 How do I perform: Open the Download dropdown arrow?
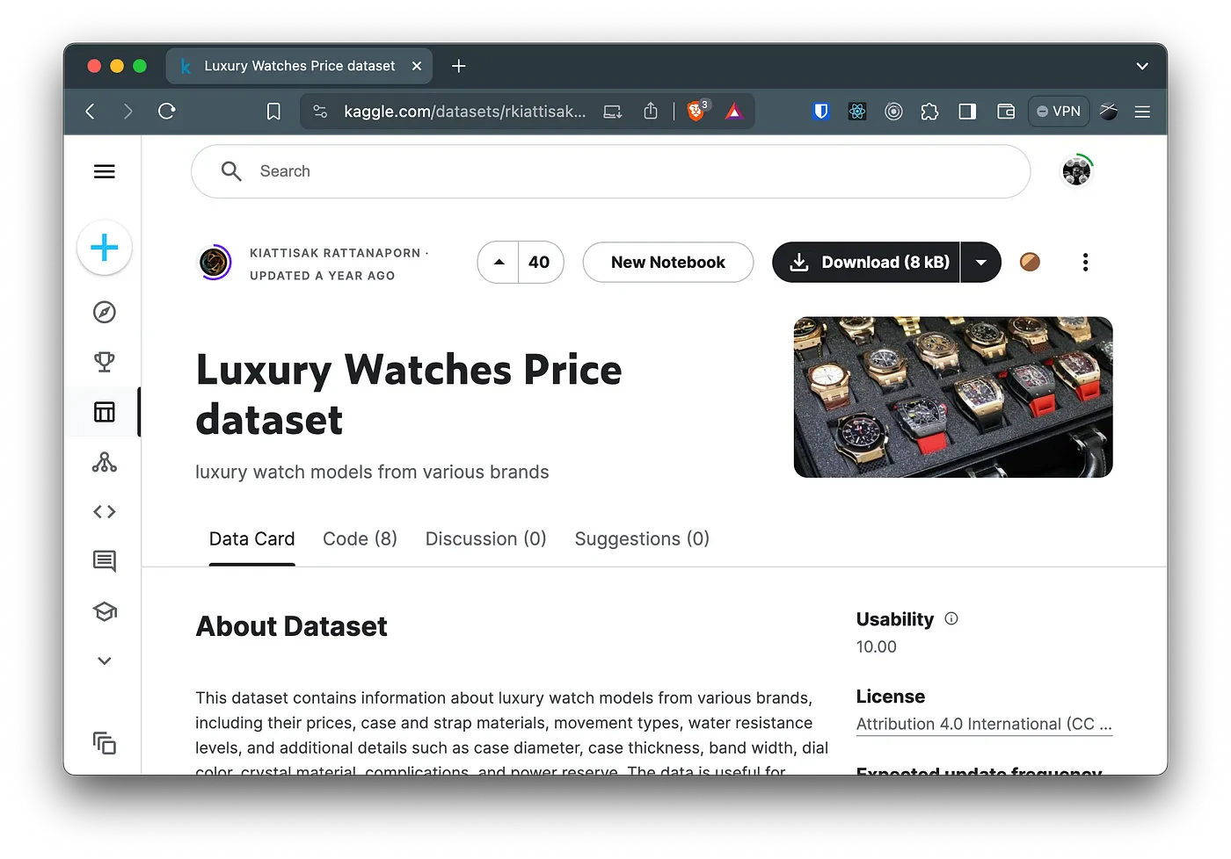tap(981, 262)
